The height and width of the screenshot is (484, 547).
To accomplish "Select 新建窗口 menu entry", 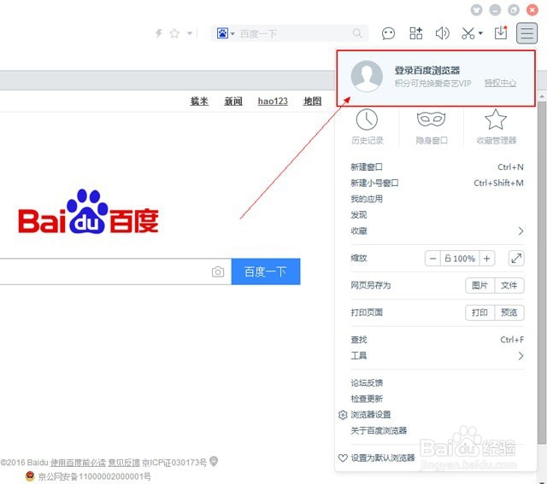I will pyautogui.click(x=437, y=167).
